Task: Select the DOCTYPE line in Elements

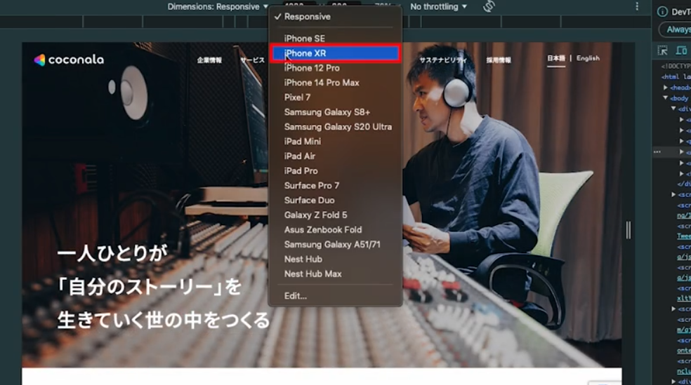Action: coord(676,66)
